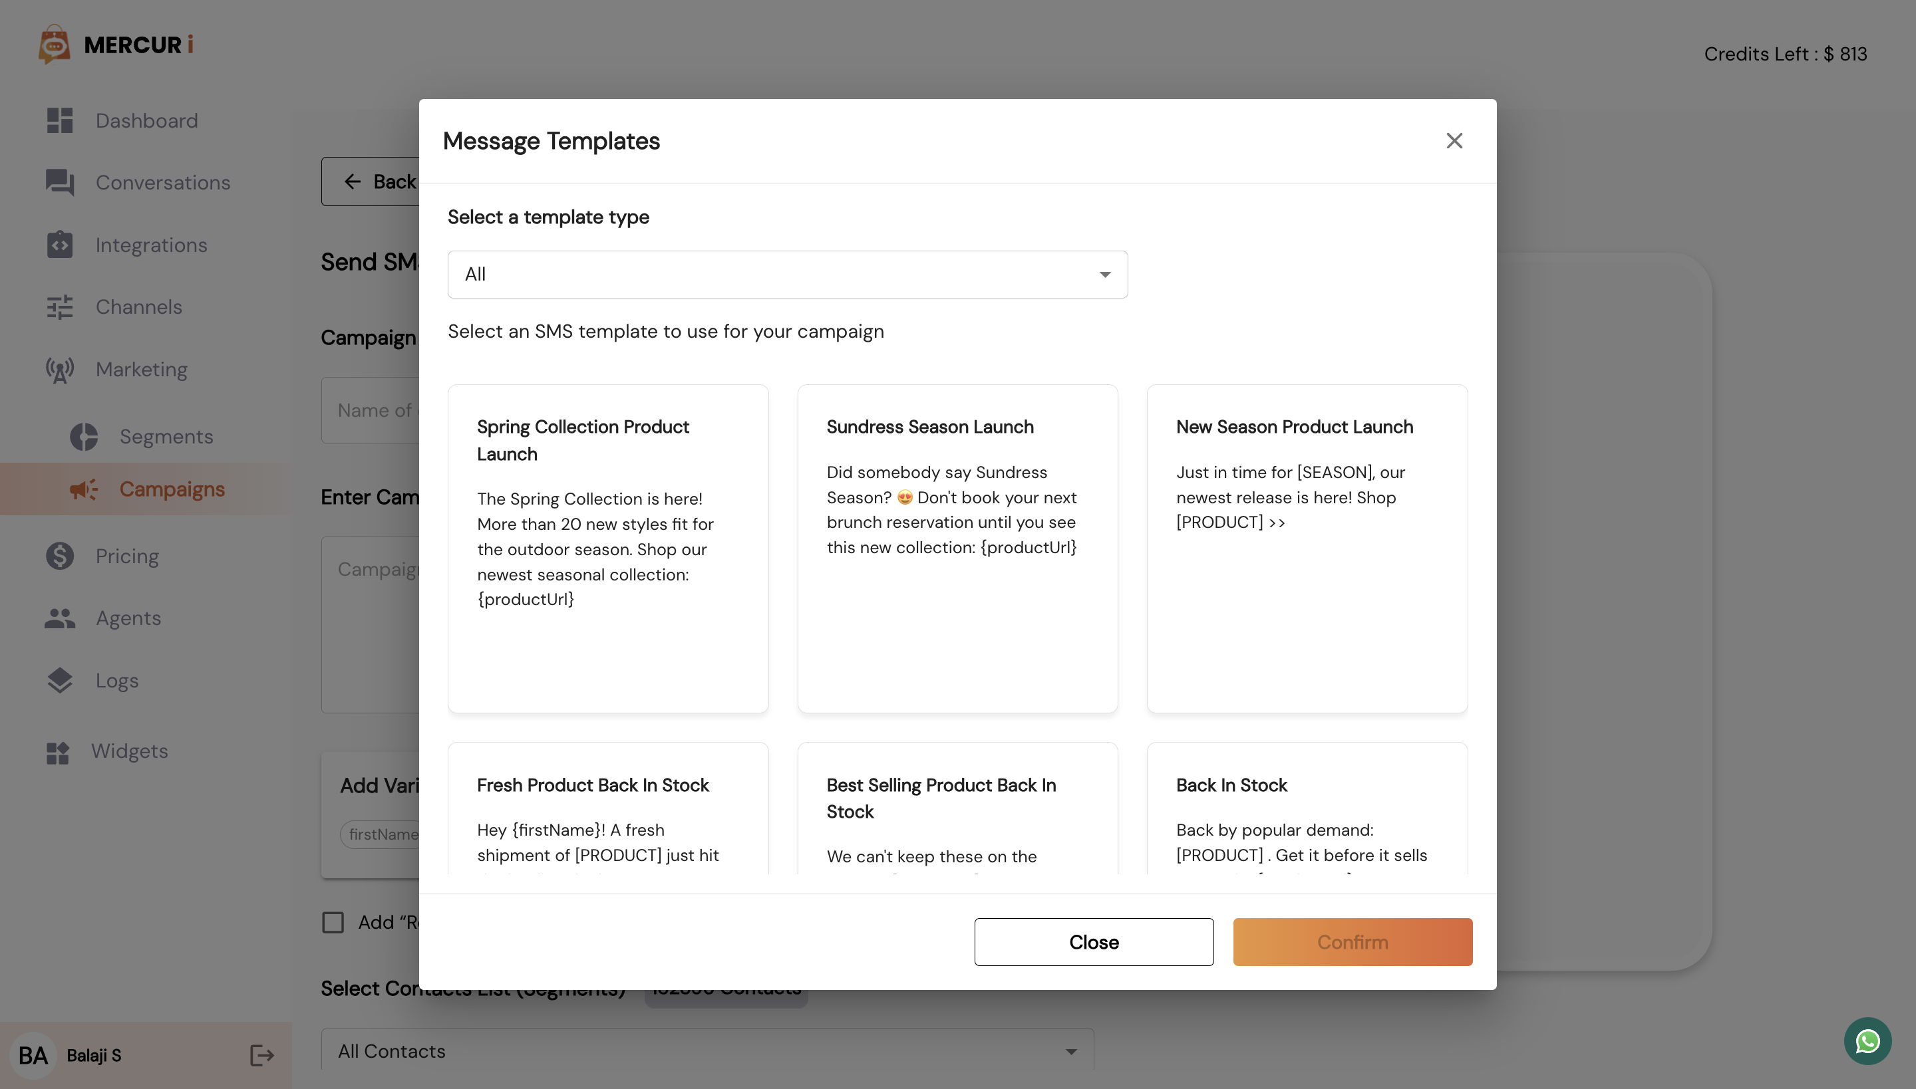Screen dimensions: 1916x1089
Task: Dismiss Message Templates dialog with X
Action: click(1454, 141)
